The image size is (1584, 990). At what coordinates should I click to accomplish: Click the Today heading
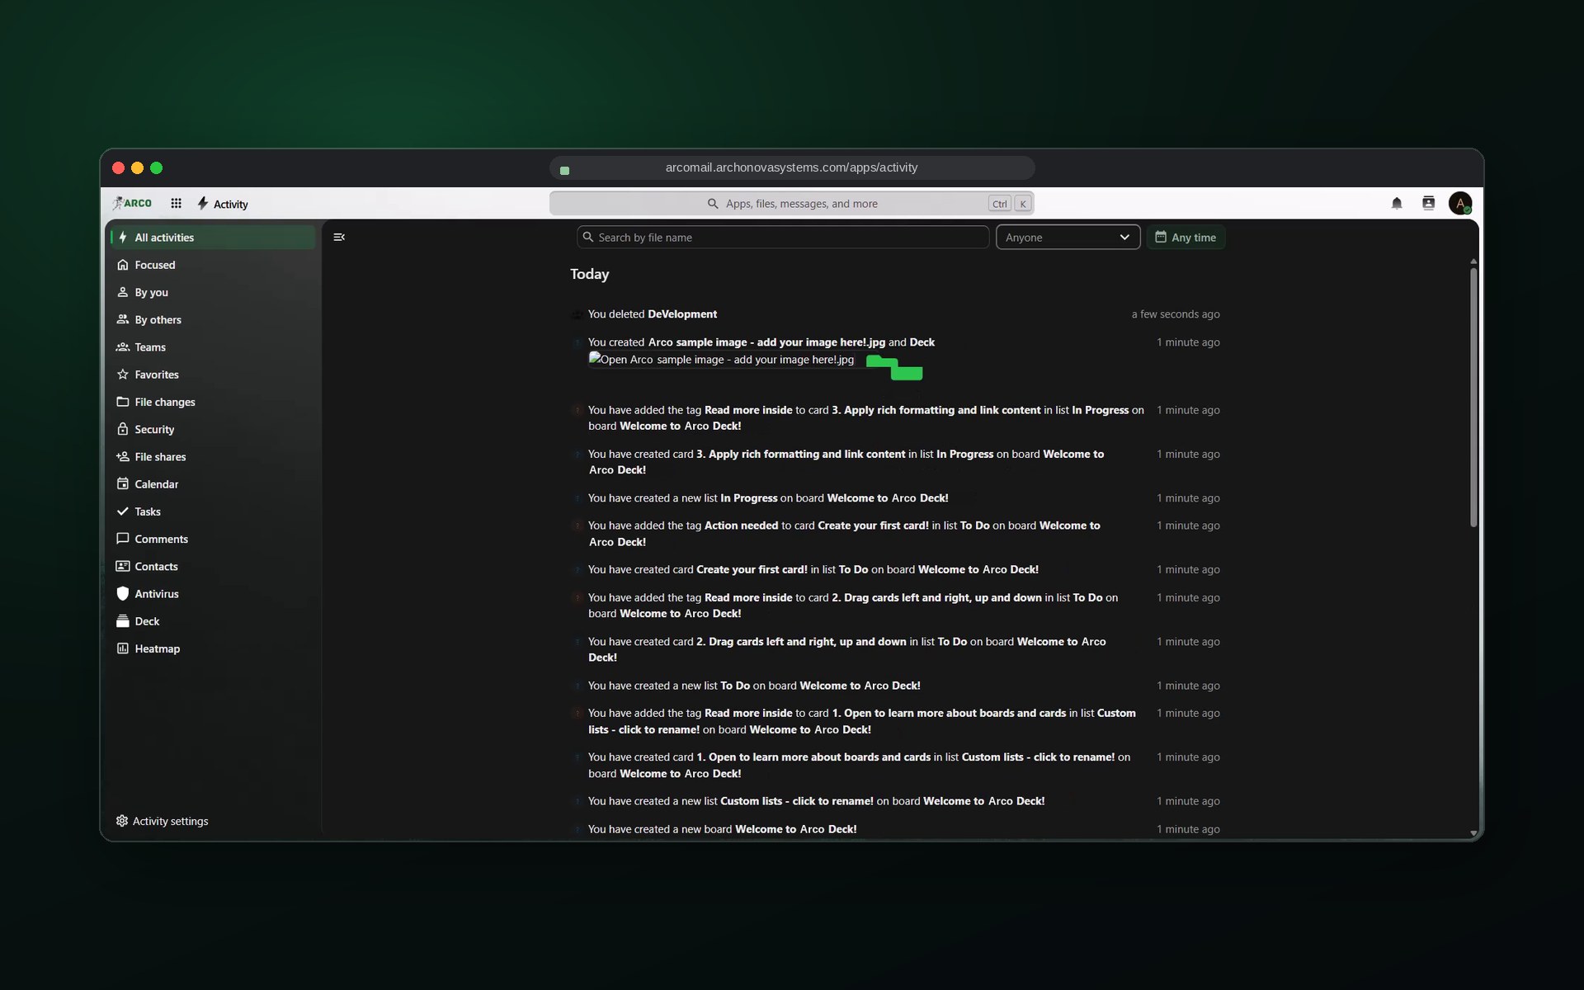[x=589, y=274]
